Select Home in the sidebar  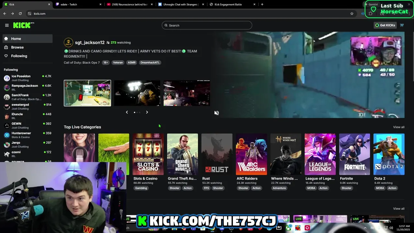[x=27, y=39]
